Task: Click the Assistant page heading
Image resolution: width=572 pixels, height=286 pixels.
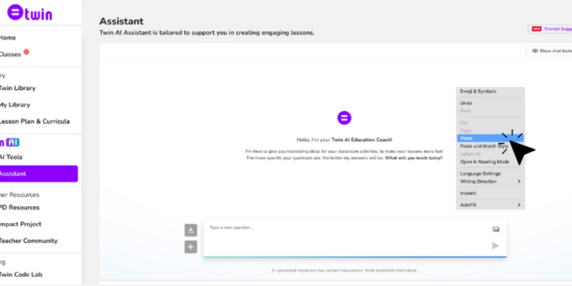Action: [x=122, y=21]
